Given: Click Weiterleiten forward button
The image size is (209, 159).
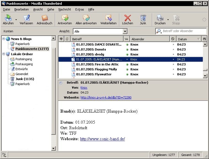Looking at the screenshot, I should 109,20.
